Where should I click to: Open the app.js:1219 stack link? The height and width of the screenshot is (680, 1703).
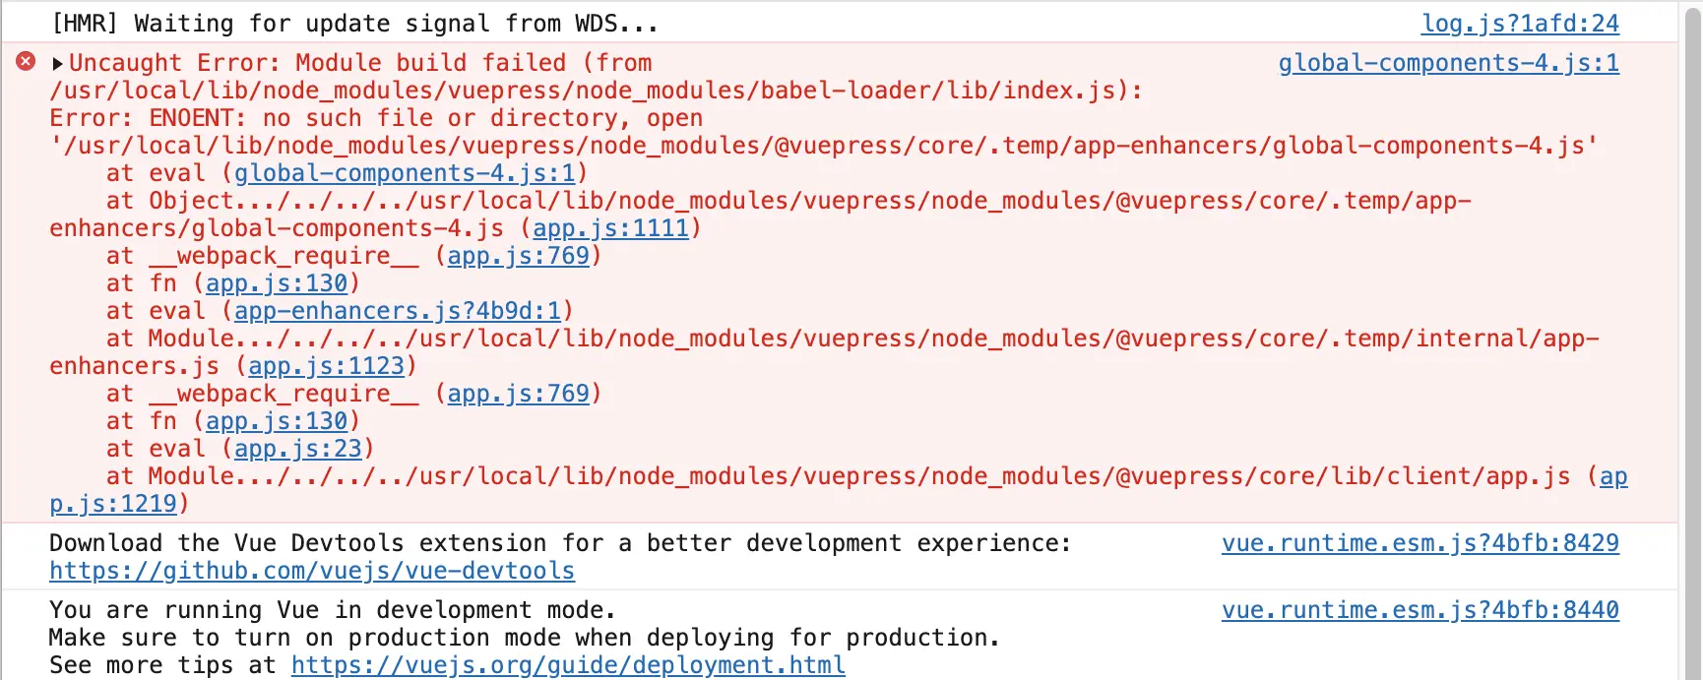[x=113, y=504]
